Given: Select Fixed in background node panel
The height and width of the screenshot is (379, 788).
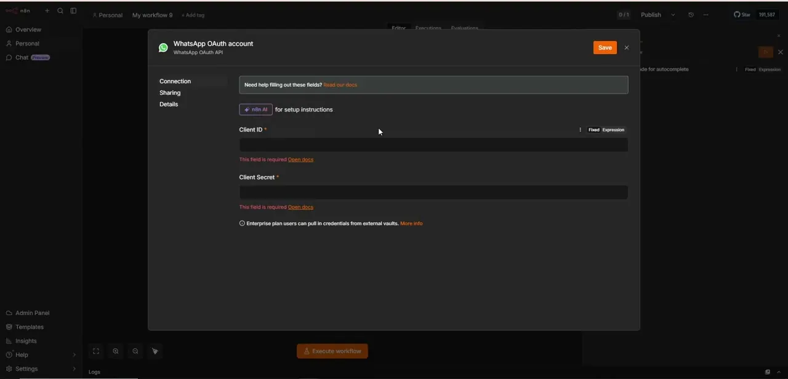Looking at the screenshot, I should click(750, 70).
